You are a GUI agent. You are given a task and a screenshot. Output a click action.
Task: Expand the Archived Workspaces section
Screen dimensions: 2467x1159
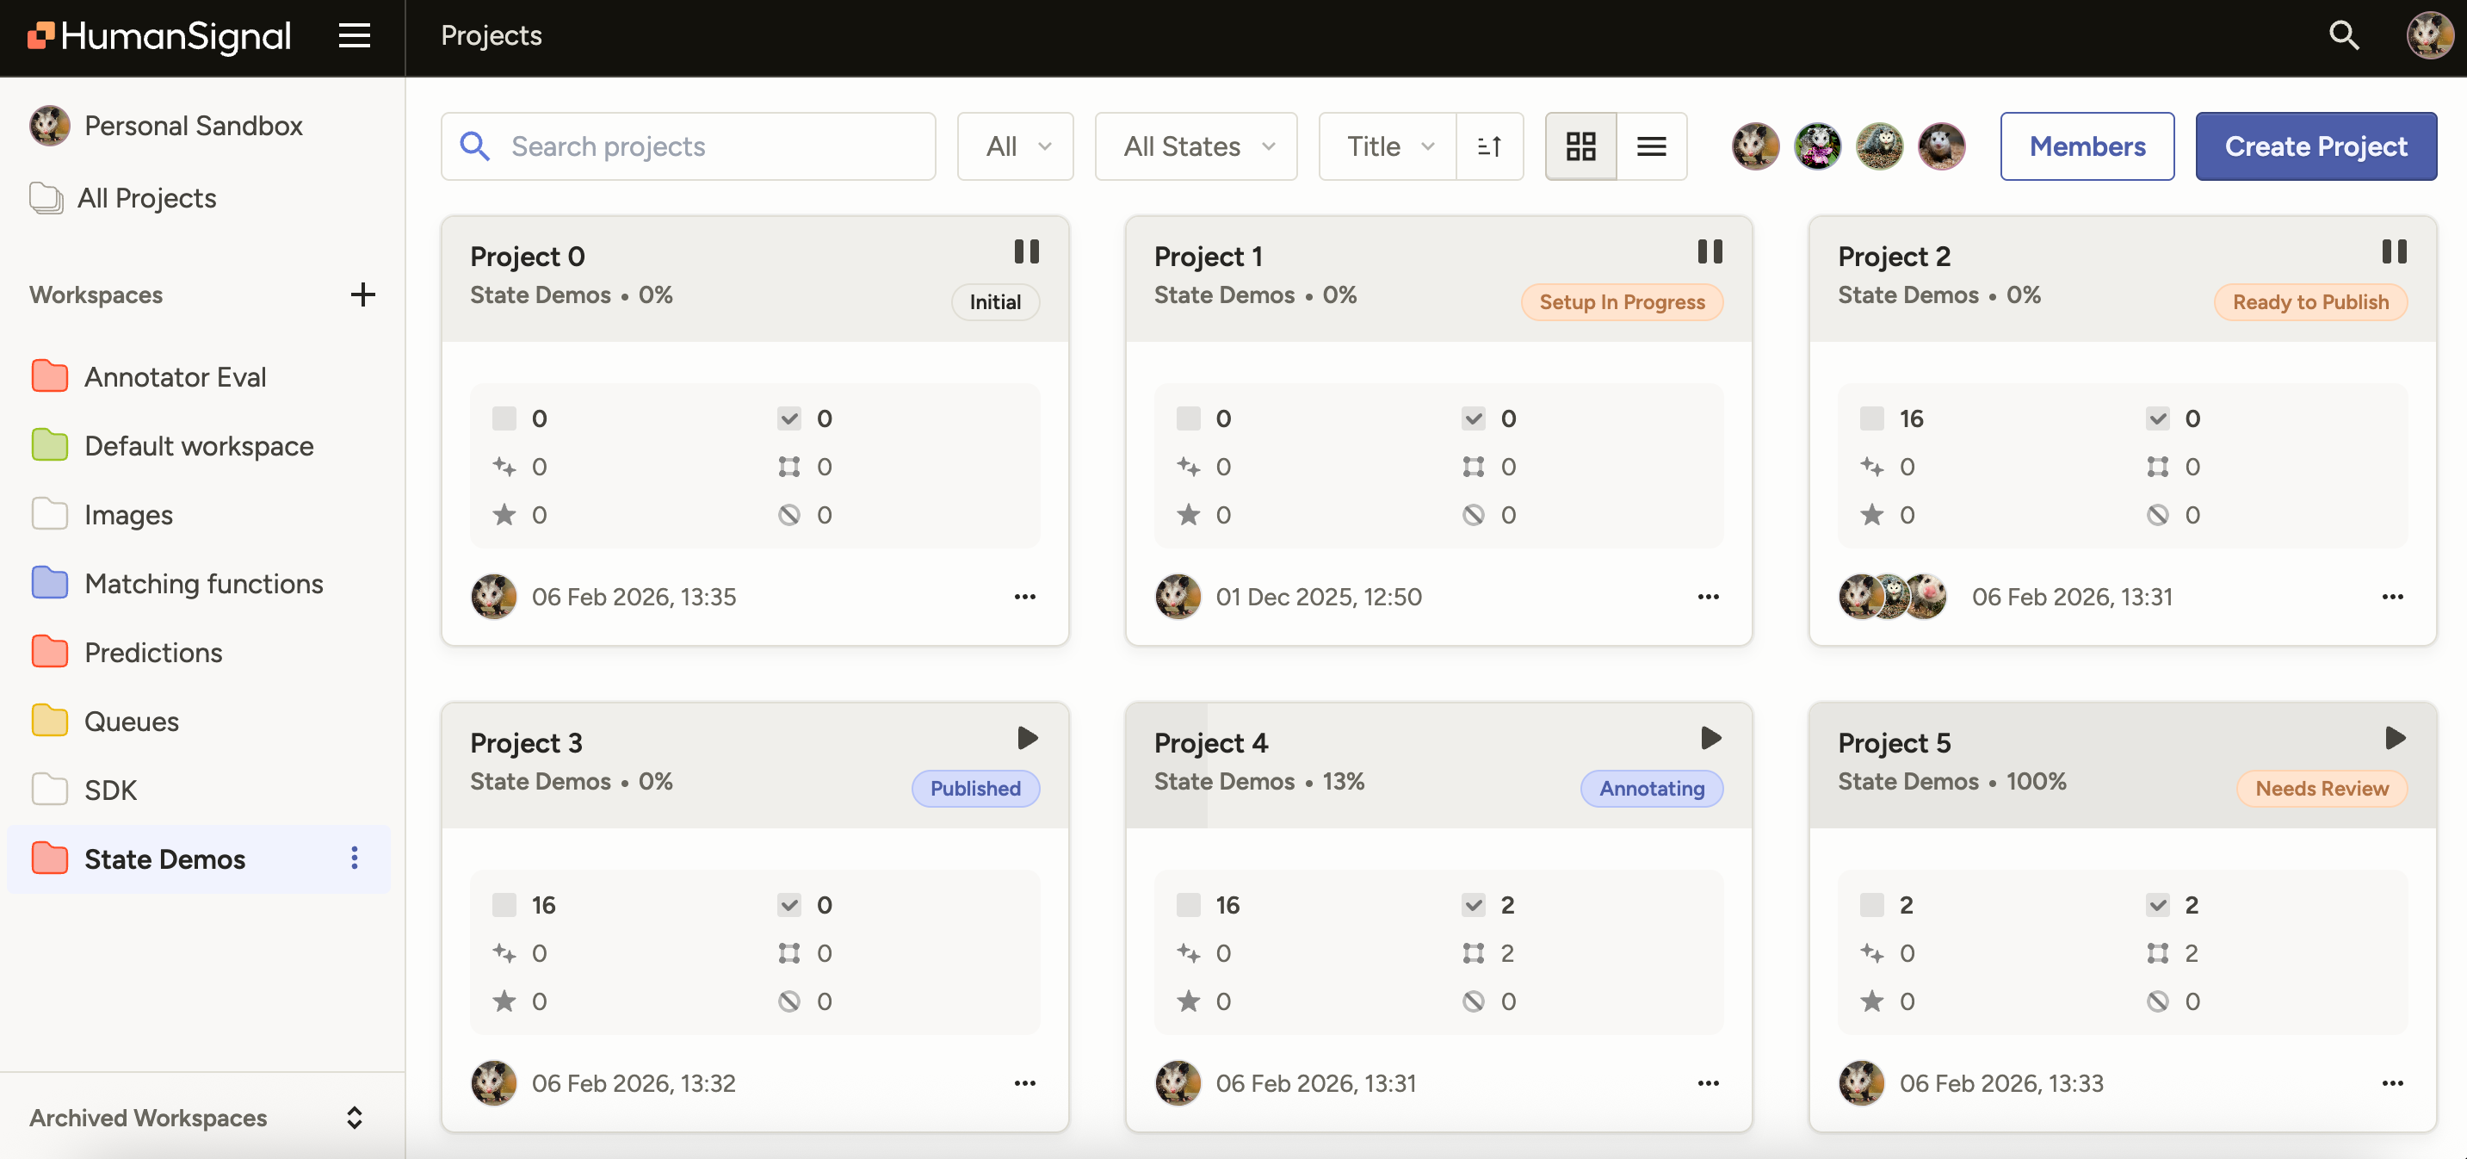pos(354,1117)
